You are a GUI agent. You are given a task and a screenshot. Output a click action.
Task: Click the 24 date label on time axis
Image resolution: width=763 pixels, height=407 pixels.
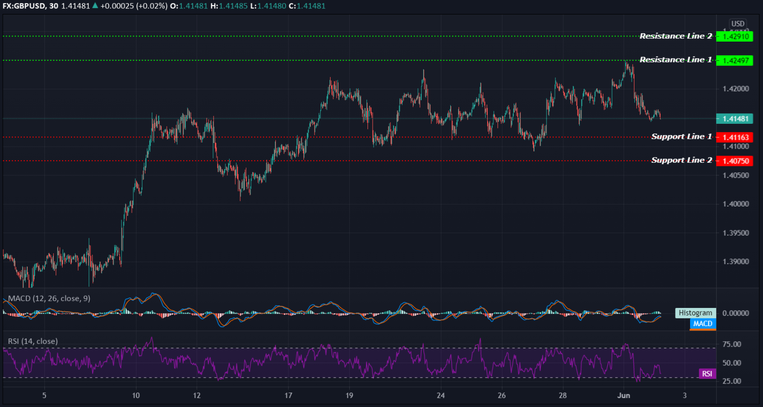(x=441, y=395)
